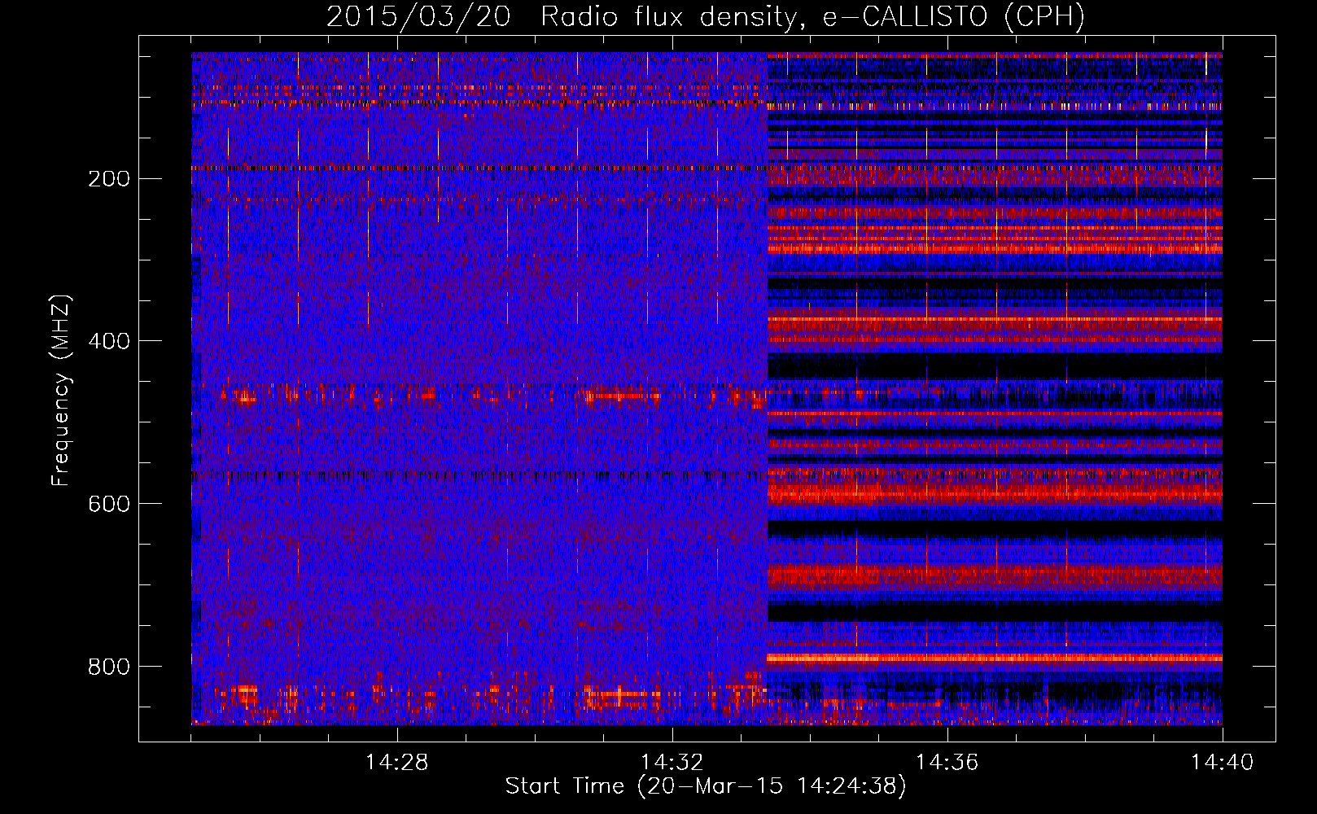The height and width of the screenshot is (814, 1317).
Task: Click the 400 frequency tick label
Action: (x=108, y=341)
